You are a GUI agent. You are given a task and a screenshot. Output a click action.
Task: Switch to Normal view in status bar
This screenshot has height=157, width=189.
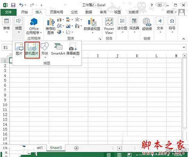pyautogui.click(x=108, y=155)
